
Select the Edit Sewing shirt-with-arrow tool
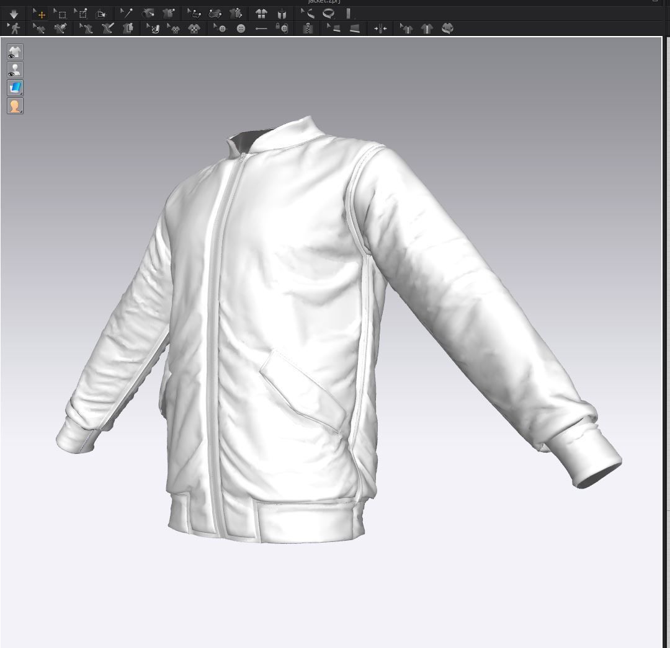click(39, 29)
